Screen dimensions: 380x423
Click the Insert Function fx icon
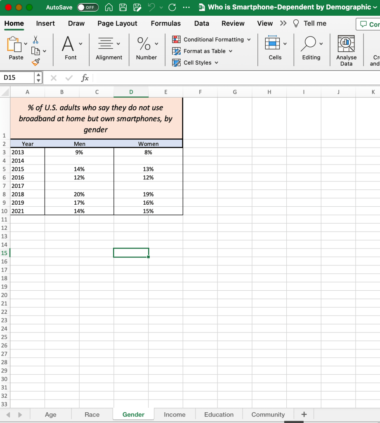click(85, 78)
